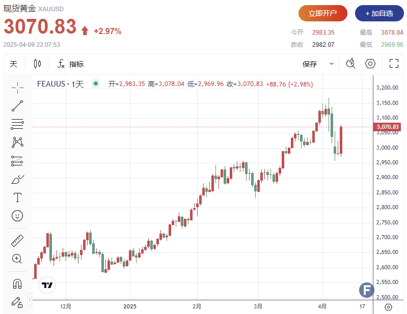The height and width of the screenshot is (314, 407).
Task: Open the 指标 indicators menu
Action: point(70,64)
